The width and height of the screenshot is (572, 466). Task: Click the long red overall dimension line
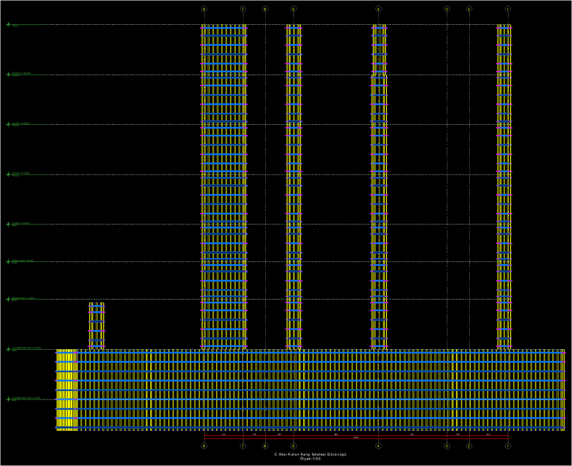pyautogui.click(x=356, y=439)
